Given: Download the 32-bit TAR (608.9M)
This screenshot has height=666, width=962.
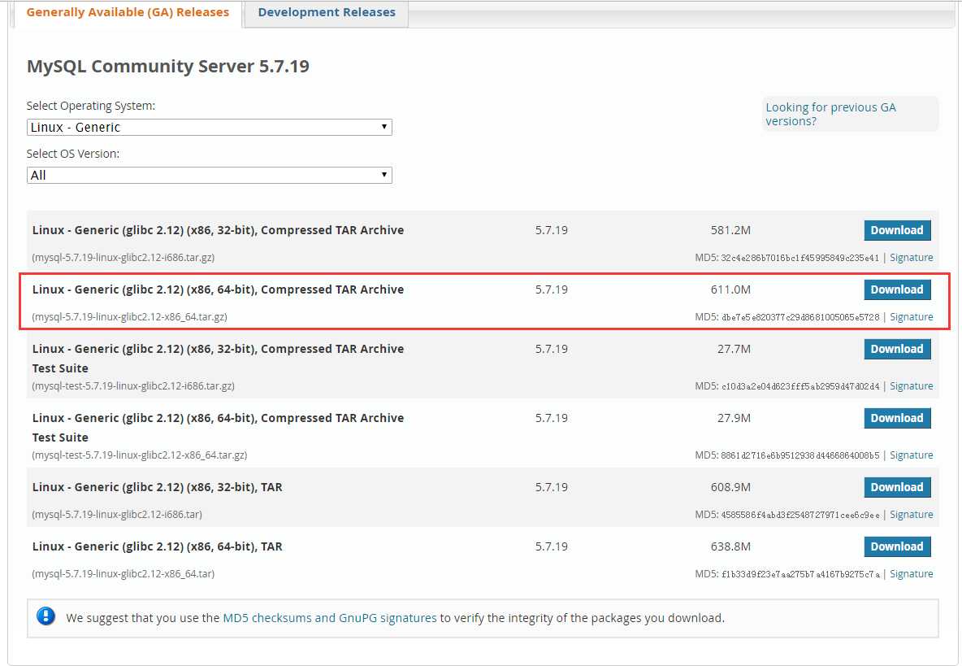Looking at the screenshot, I should [897, 487].
